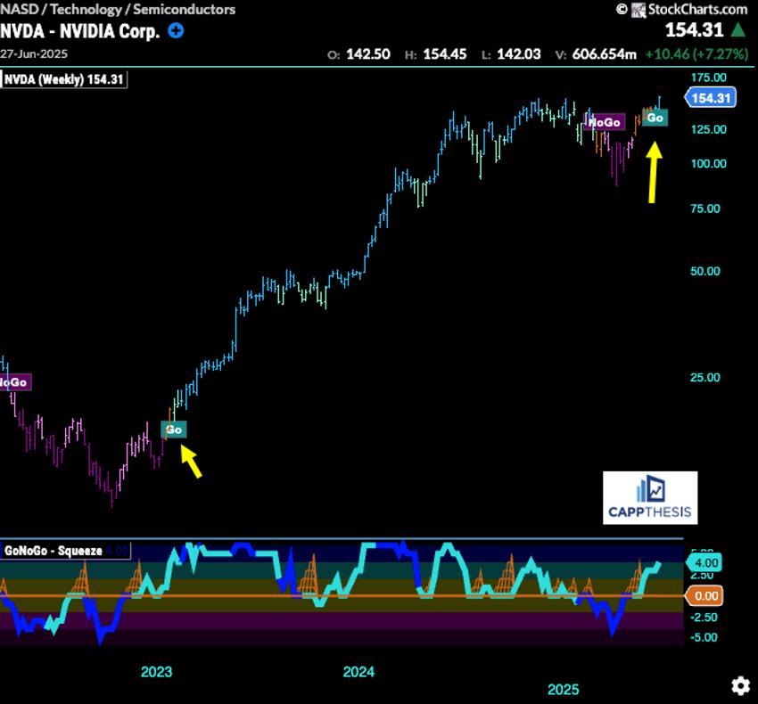Click the 25.00 axis label
Viewport: 758px width, 704px height.
click(705, 377)
